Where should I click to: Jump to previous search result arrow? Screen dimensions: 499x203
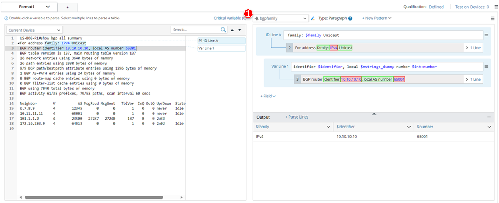[x=232, y=30]
